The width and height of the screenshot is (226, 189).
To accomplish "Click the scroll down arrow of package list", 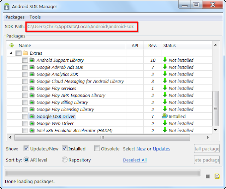I will click(216, 130).
